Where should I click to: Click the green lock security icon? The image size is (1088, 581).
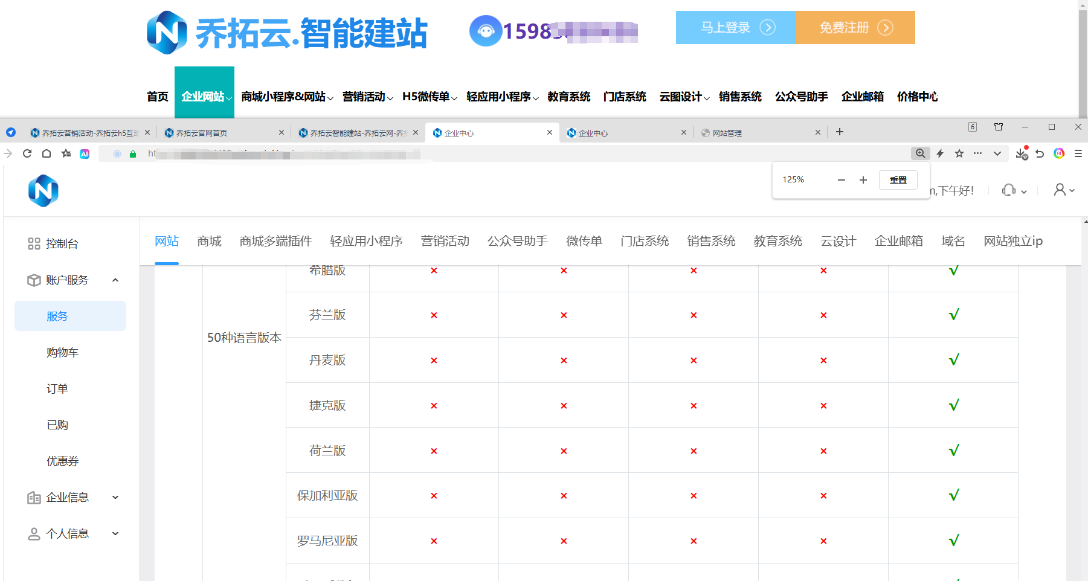(133, 154)
